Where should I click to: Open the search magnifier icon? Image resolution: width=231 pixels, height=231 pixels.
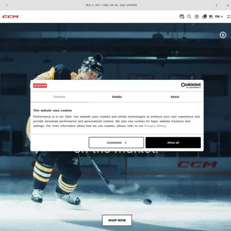[x=189, y=17]
